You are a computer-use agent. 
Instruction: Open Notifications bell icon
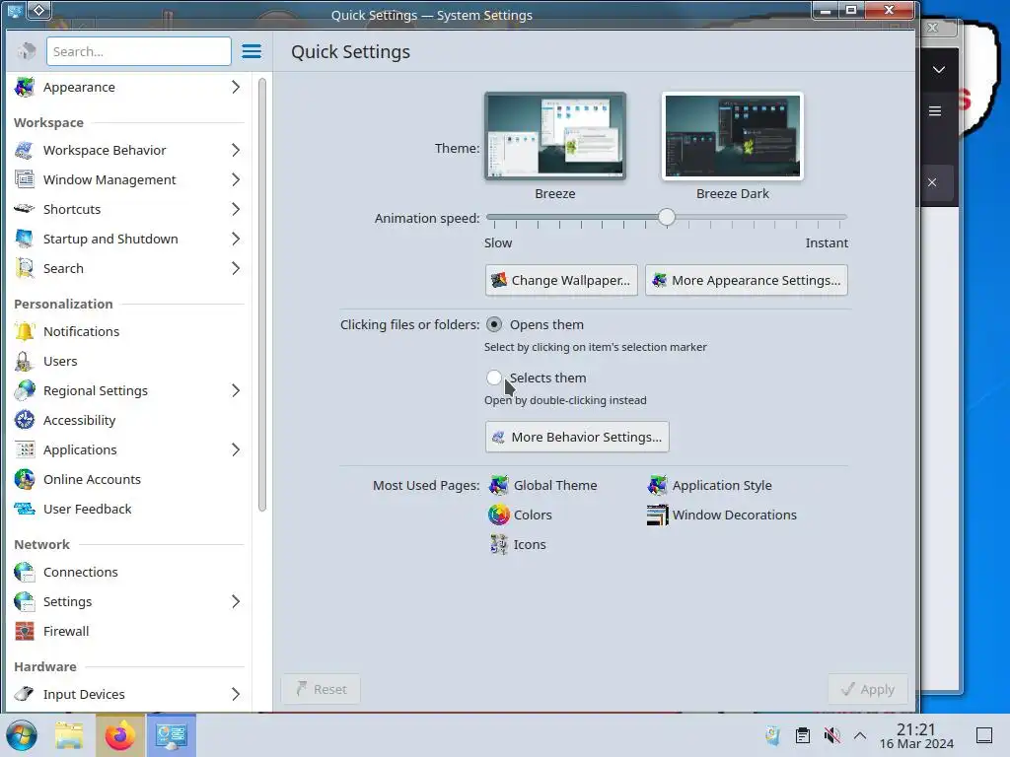(25, 331)
